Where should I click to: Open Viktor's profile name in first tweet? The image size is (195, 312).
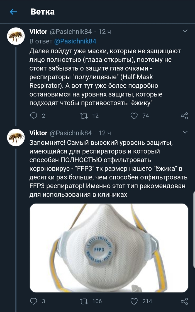coord(38,32)
